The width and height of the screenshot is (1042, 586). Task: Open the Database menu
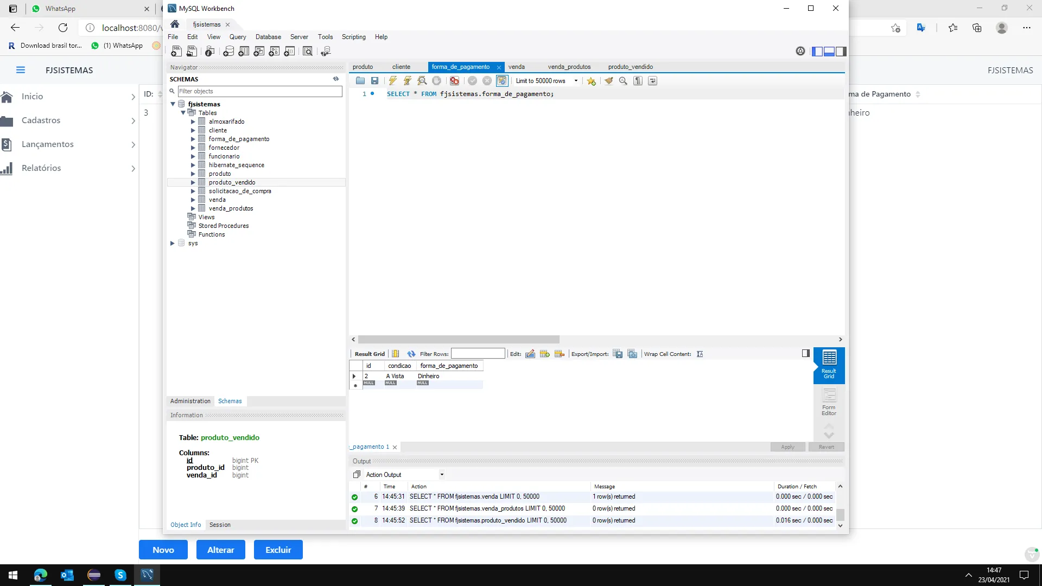268,37
